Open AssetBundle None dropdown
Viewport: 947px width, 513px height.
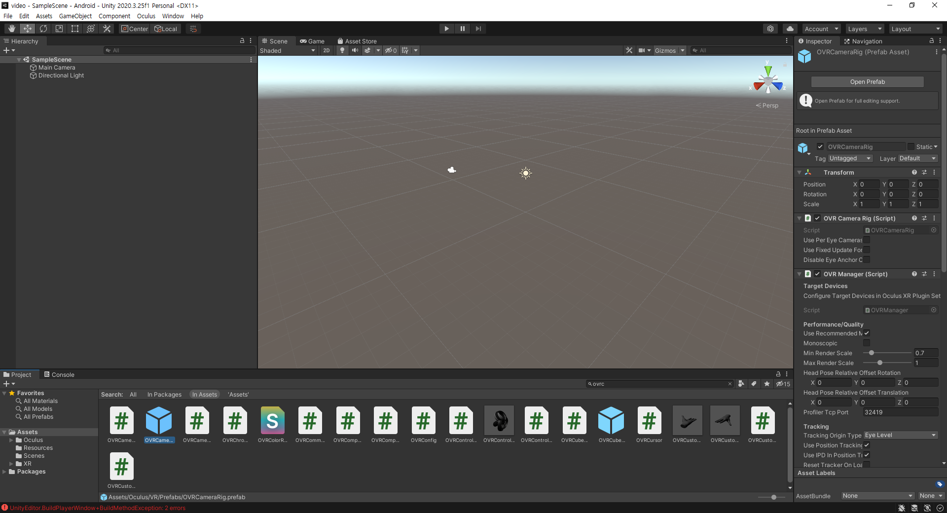[878, 496]
